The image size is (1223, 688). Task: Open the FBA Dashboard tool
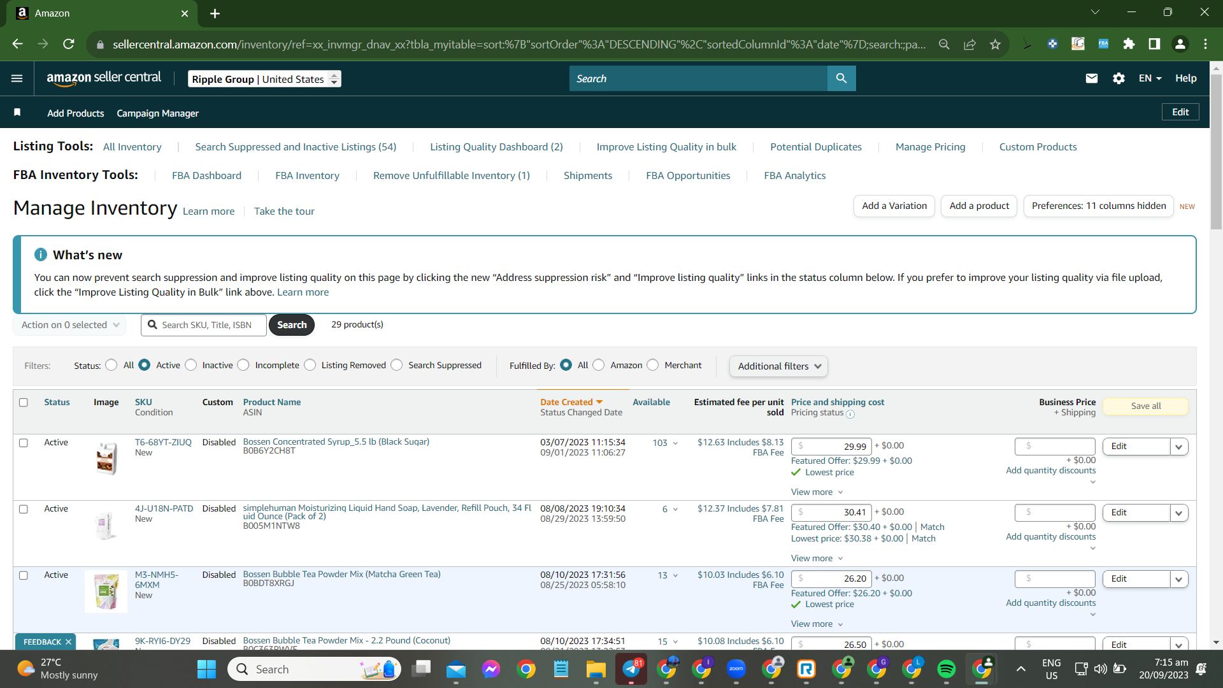[x=206, y=175]
